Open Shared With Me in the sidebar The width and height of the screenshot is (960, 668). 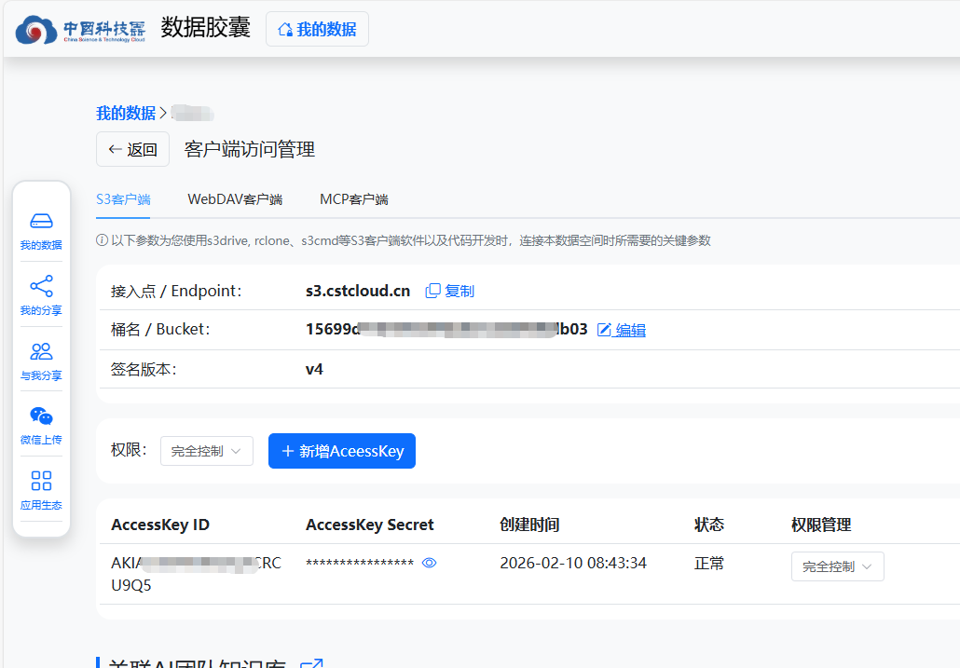pyautogui.click(x=41, y=361)
